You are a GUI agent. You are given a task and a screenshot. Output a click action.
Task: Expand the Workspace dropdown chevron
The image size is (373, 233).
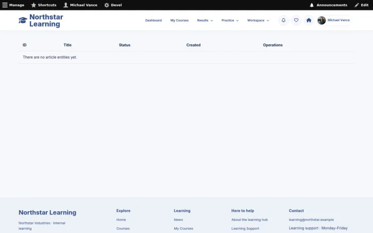267,21
